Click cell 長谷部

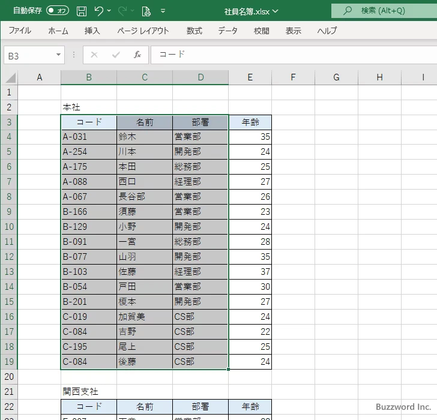[x=145, y=197]
